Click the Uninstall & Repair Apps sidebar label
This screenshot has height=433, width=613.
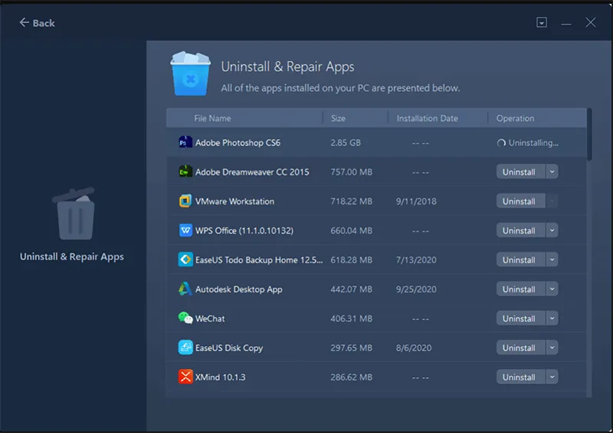72,256
